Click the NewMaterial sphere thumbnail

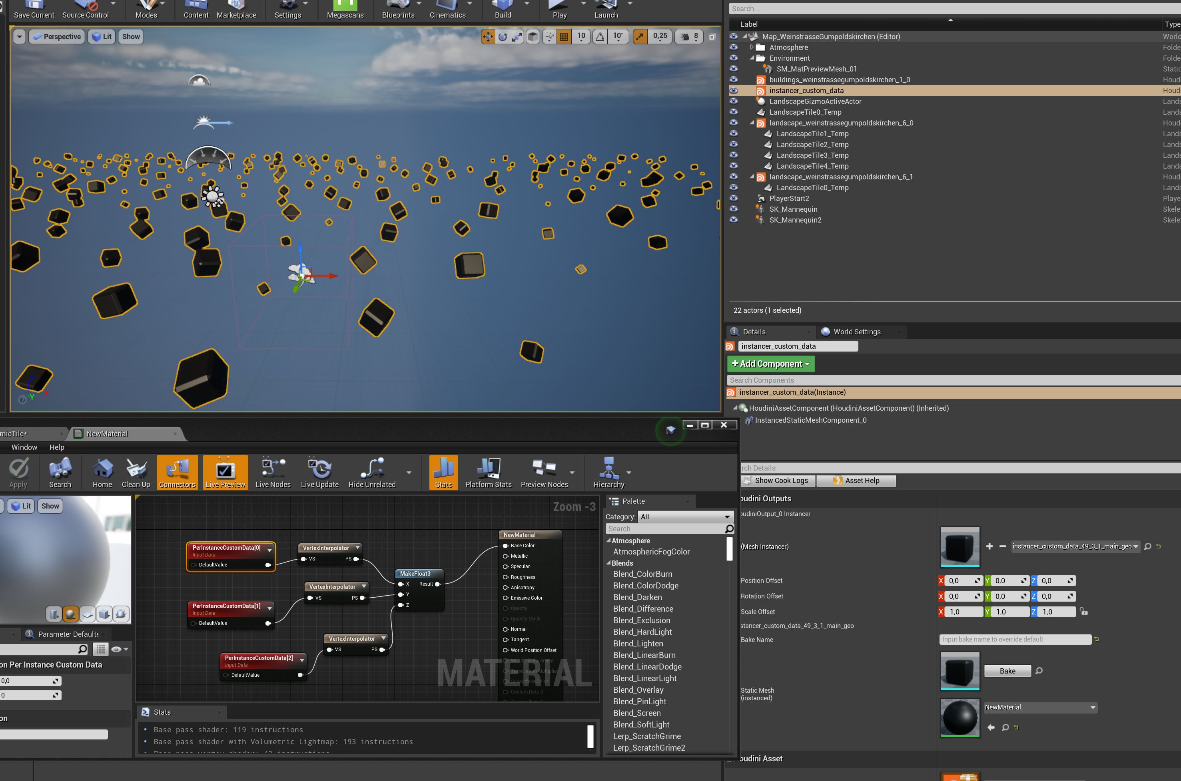pyautogui.click(x=960, y=718)
